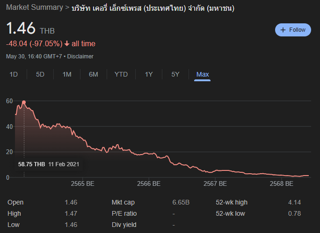Screen dimensions: 320x233
Task: Click the plus icon in Follow button
Action: coord(283,30)
